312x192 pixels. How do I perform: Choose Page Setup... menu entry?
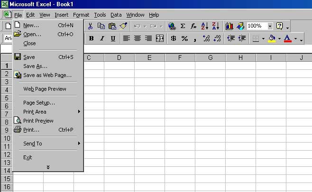click(x=48, y=103)
